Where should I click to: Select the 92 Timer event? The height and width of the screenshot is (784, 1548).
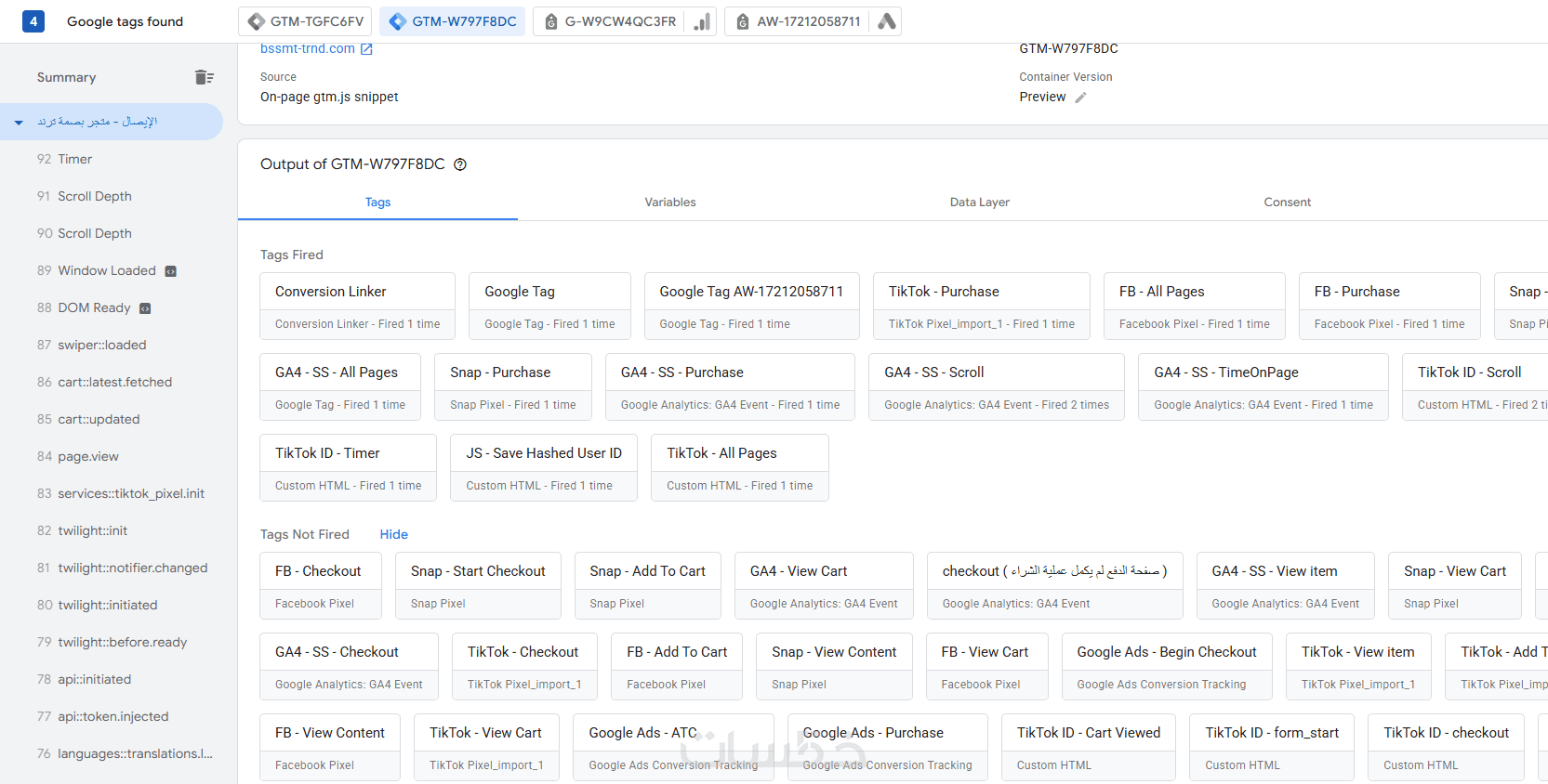tap(74, 159)
